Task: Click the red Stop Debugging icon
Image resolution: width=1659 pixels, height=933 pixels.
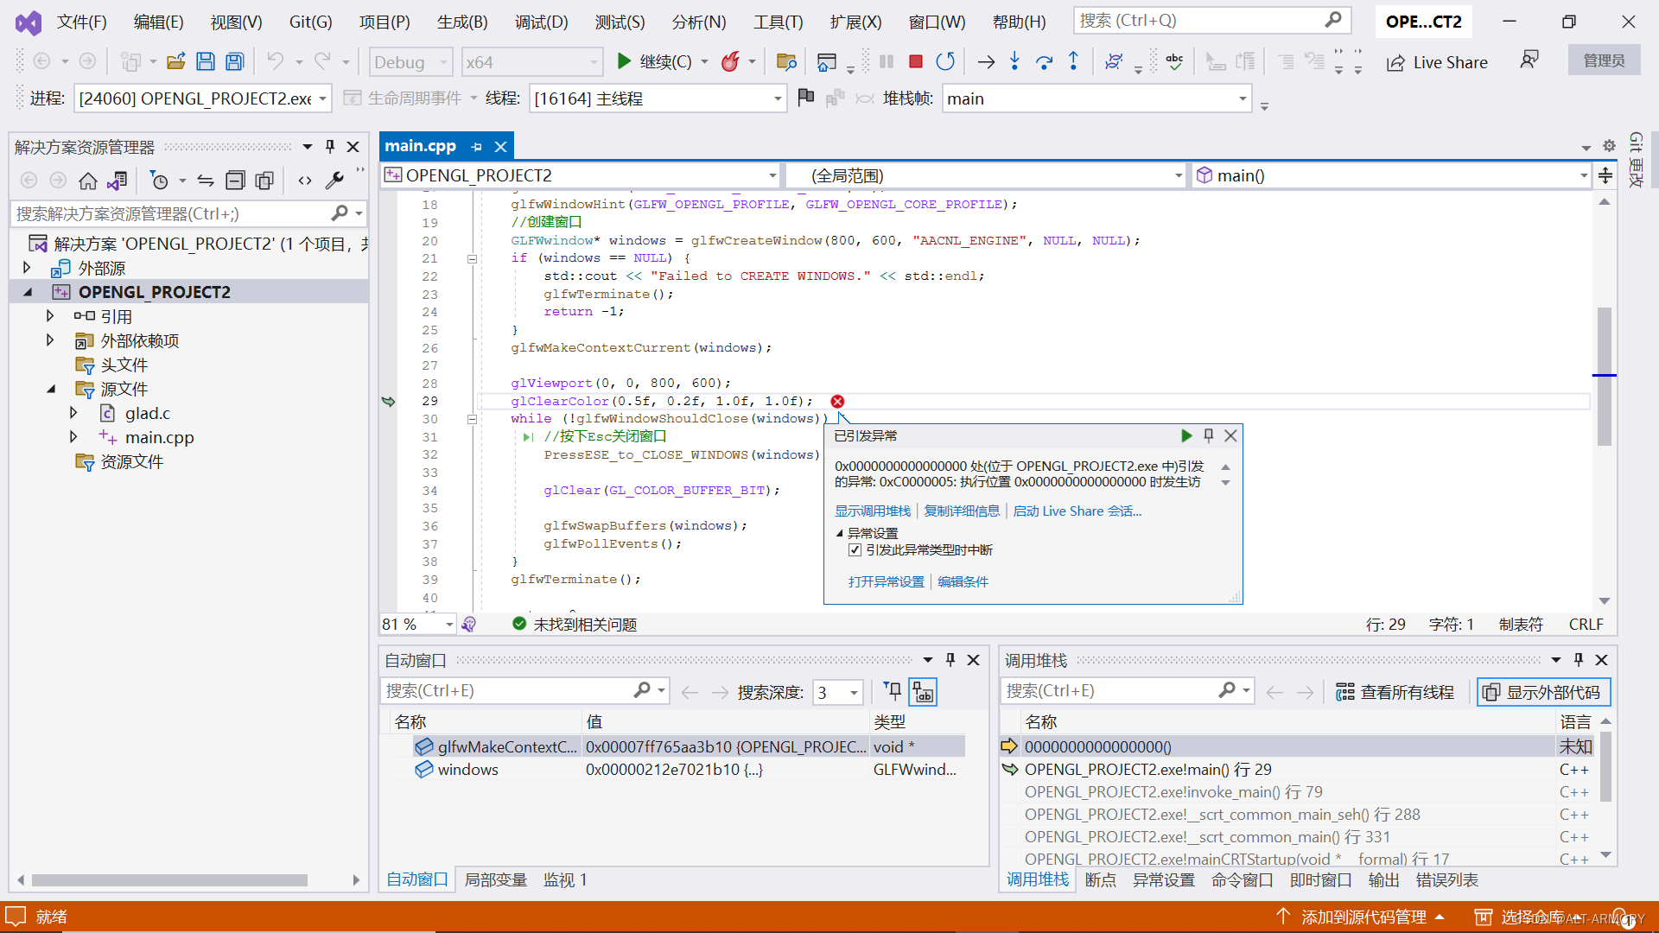Action: [916, 61]
